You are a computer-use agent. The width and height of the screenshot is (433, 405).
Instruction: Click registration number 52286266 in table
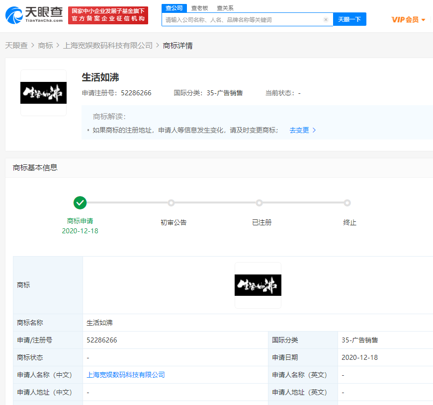(102, 340)
